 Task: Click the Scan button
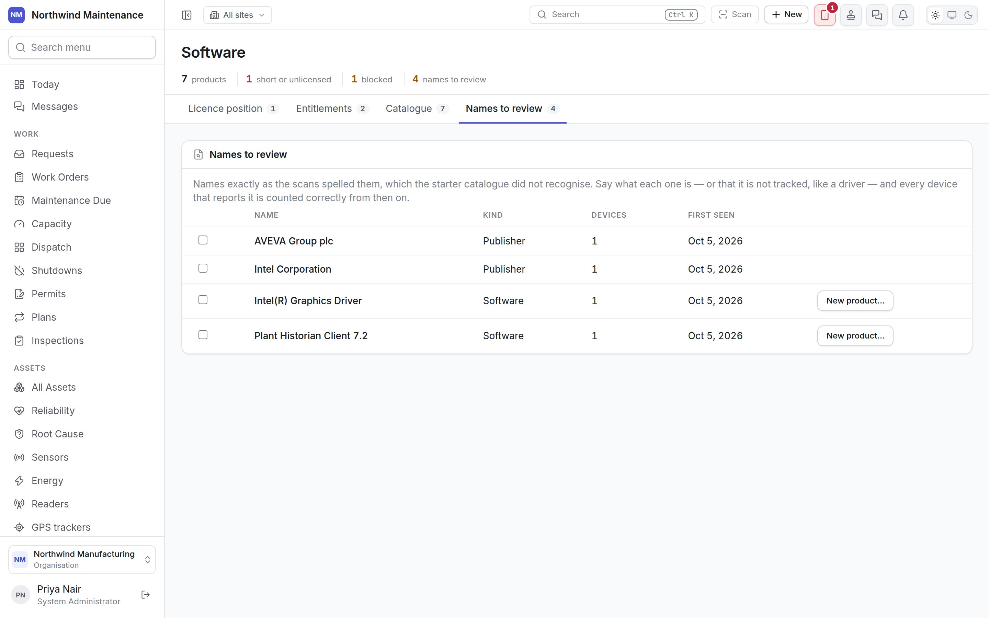click(x=735, y=15)
